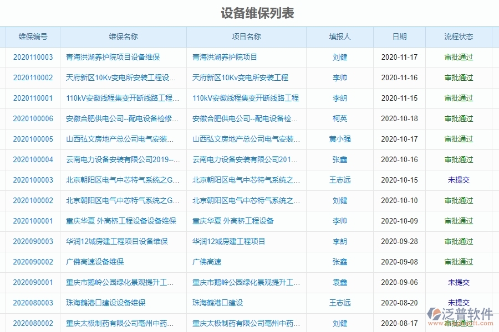This screenshot has width=499, height=332.
Task: Sort by the 日期 column header
Action: [400, 37]
